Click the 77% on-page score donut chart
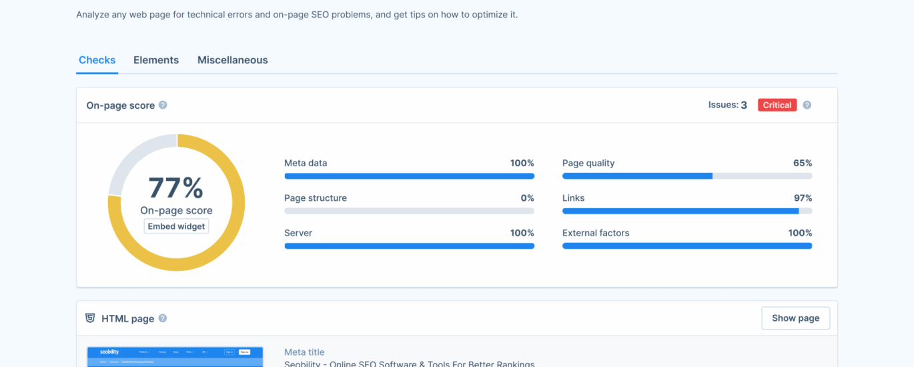 pyautogui.click(x=176, y=202)
